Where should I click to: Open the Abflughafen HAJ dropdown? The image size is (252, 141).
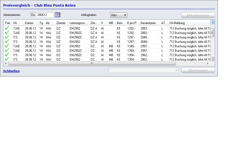[119, 15]
